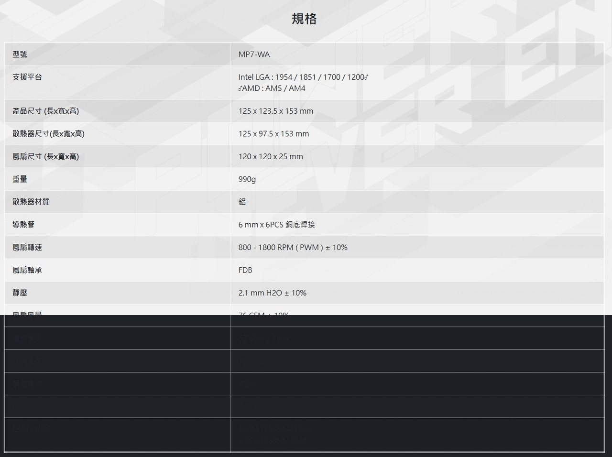Click the 導熱管 row label

(23, 225)
